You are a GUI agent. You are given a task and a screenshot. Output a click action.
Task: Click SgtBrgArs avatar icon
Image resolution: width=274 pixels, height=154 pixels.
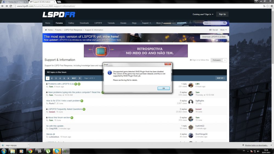coord(191,102)
